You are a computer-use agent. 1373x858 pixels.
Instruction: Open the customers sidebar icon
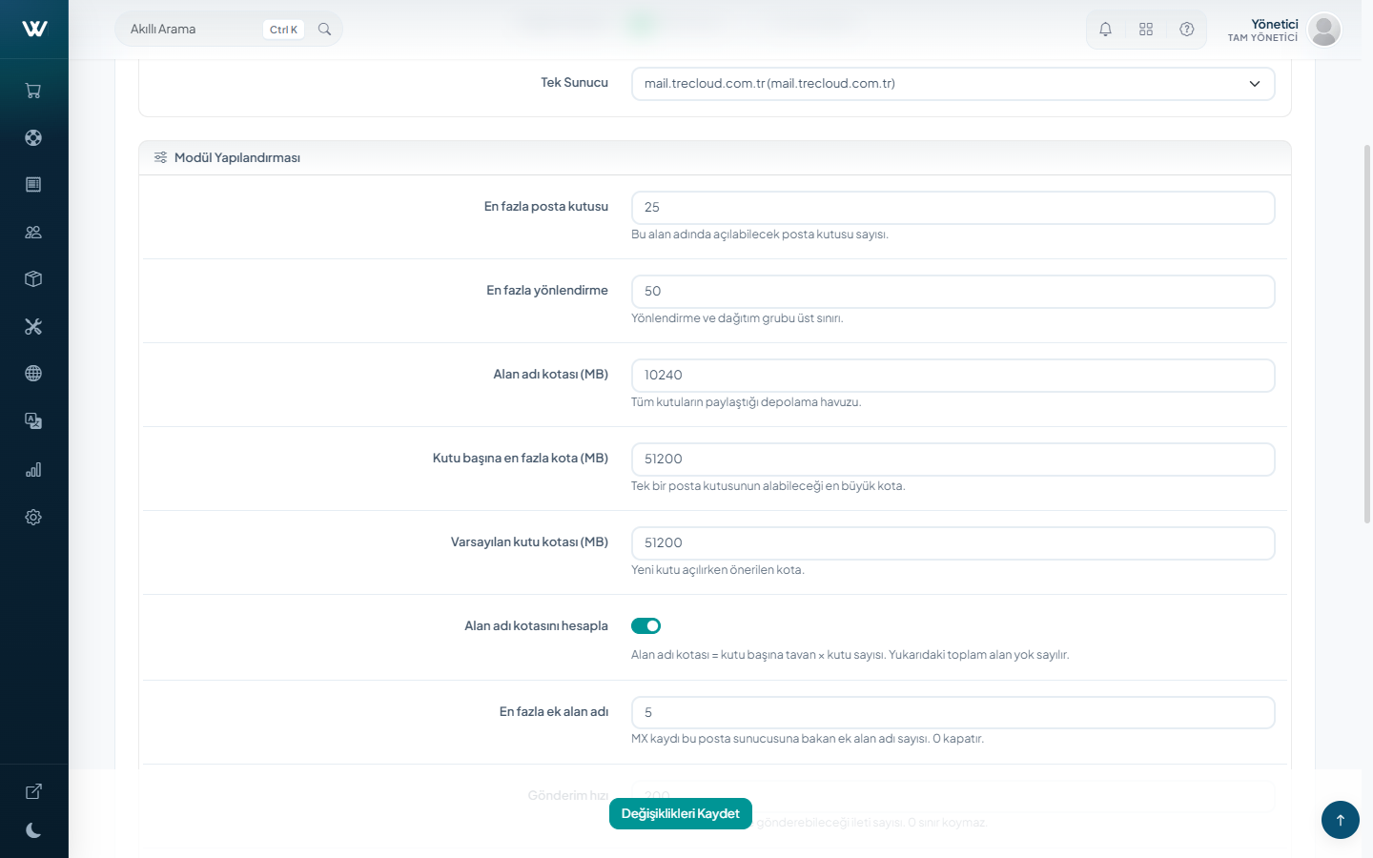[x=33, y=232]
